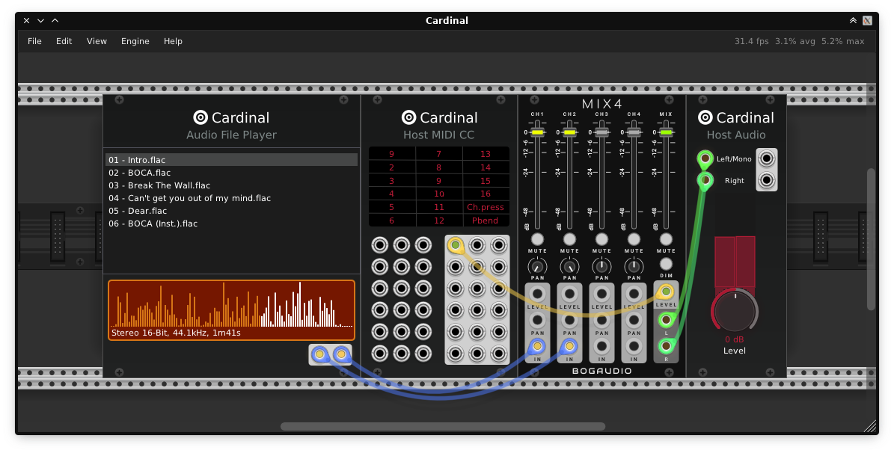Click the CH2 PAN knob

[x=569, y=266]
